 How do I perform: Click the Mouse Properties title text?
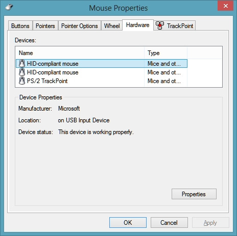118,8
